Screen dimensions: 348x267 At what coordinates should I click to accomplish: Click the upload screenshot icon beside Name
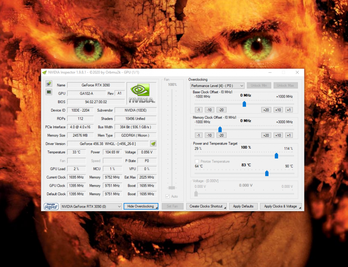(49, 84)
